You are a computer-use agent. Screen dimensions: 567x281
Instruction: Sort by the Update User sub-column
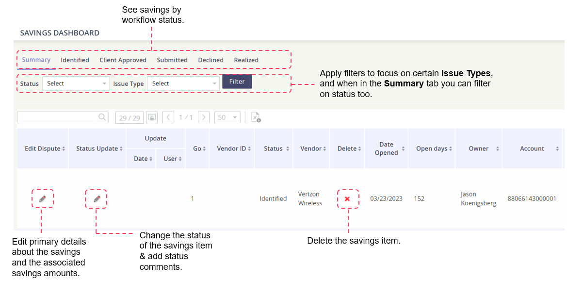point(170,159)
